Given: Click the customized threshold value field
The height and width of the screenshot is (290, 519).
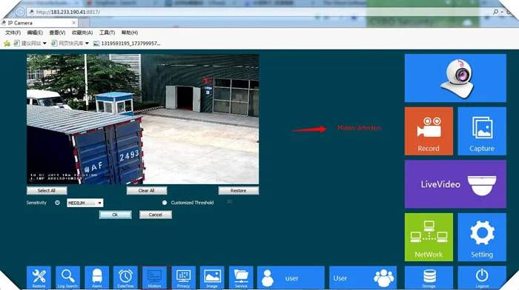Looking at the screenshot, I should pyautogui.click(x=229, y=202).
